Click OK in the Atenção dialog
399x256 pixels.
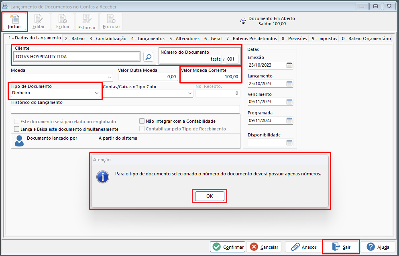pyautogui.click(x=210, y=196)
